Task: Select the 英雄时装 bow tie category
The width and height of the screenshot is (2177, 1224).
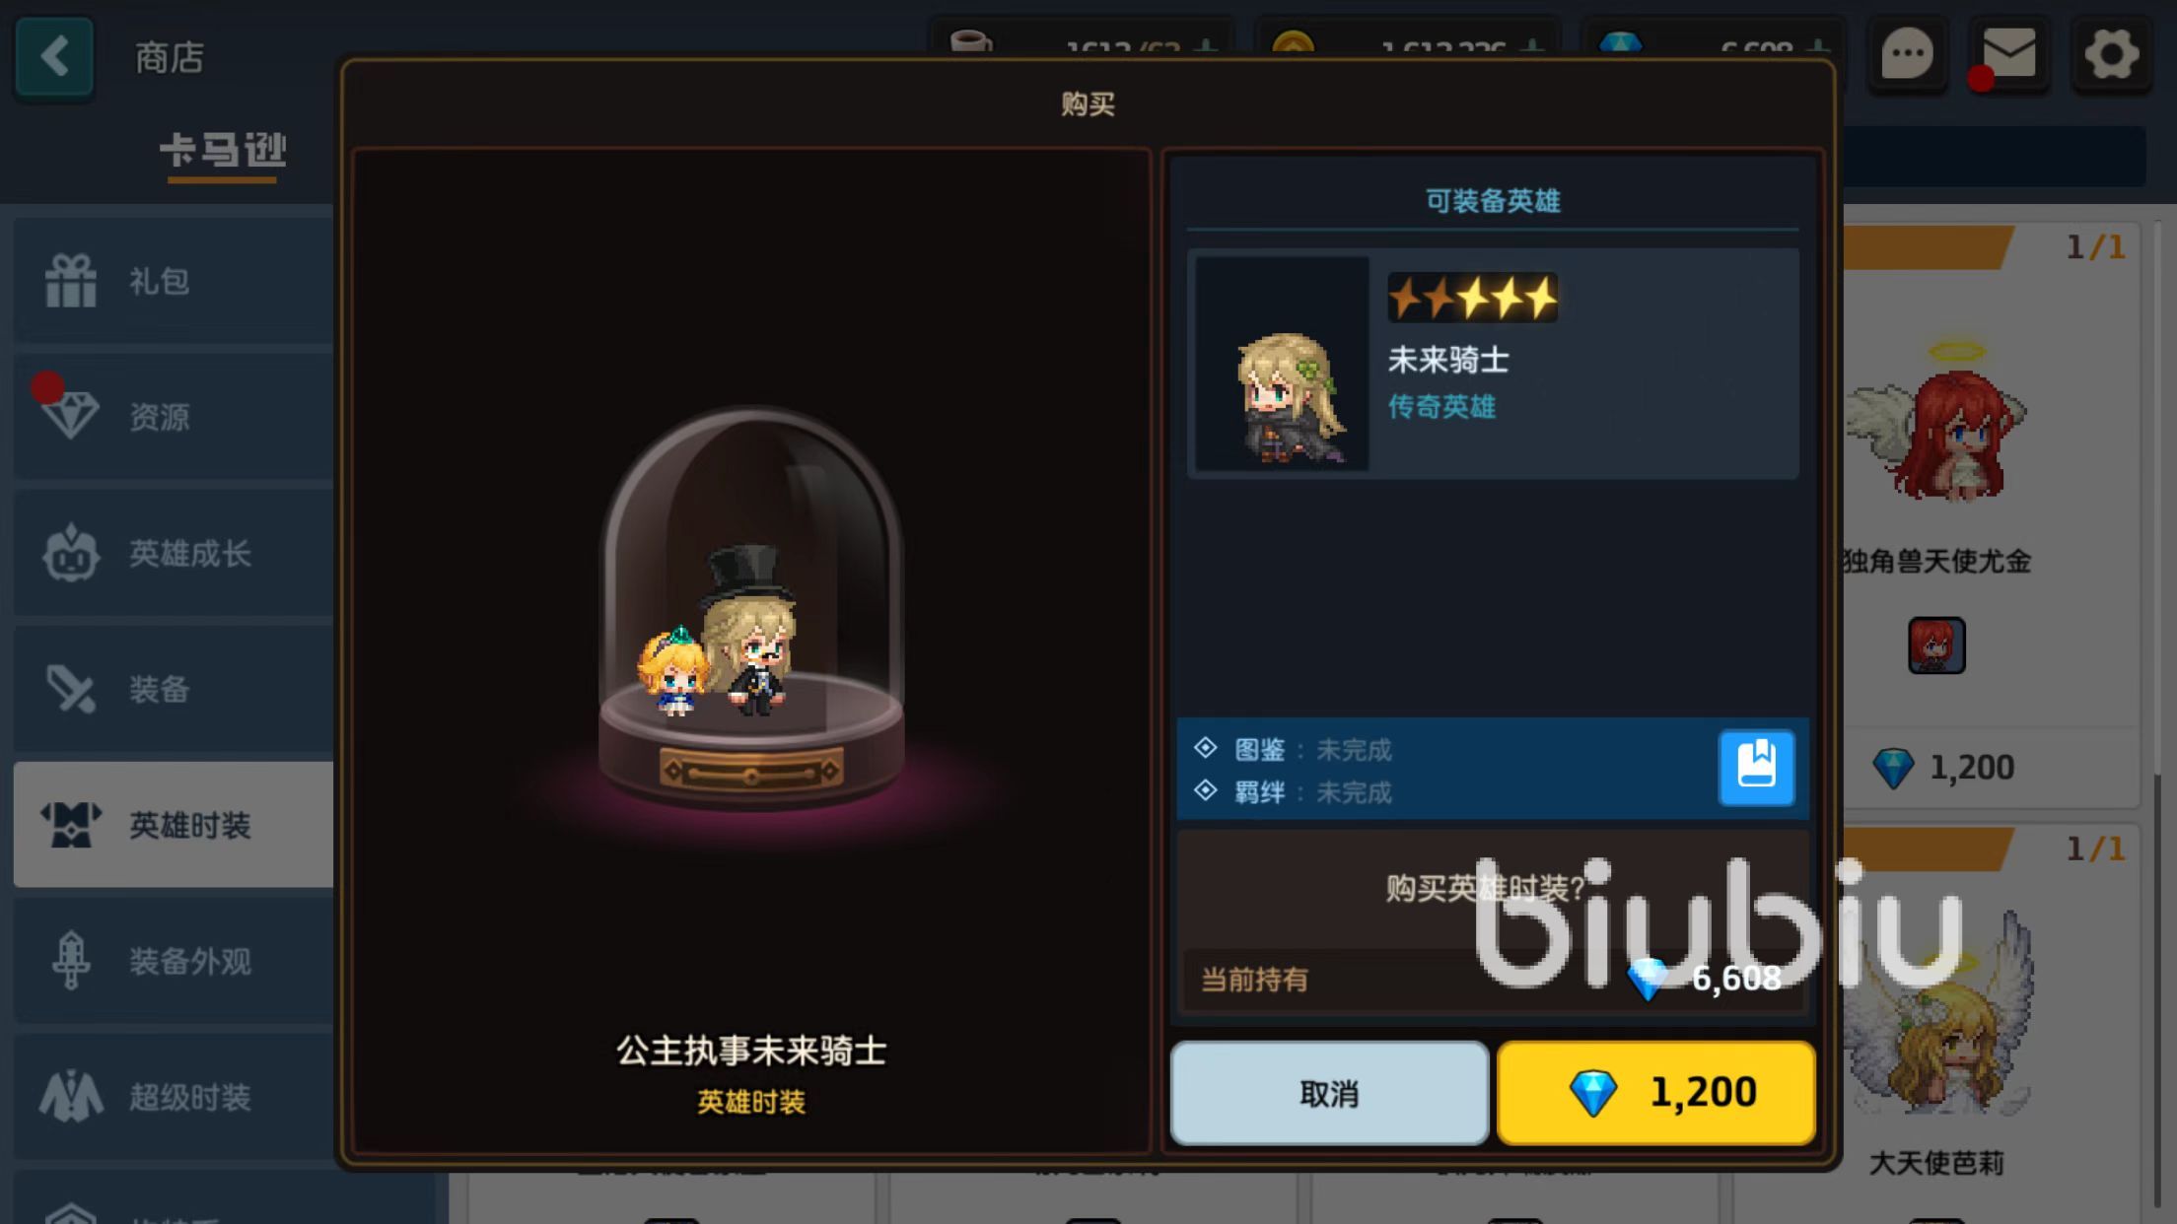Action: point(174,825)
